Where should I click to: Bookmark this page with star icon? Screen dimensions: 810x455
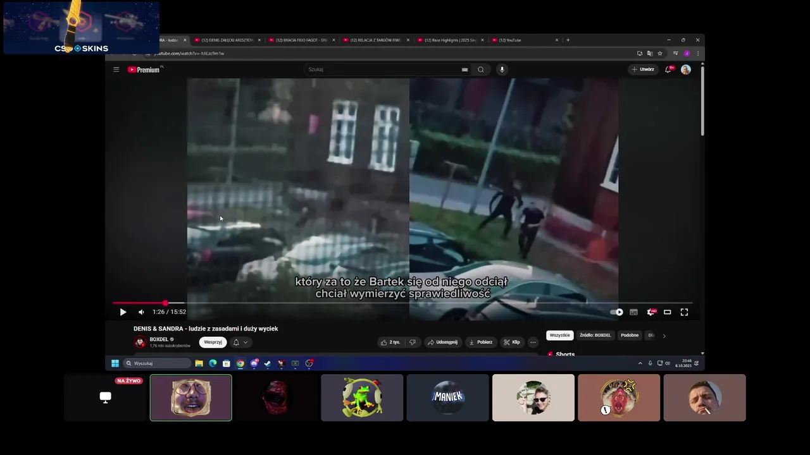click(x=659, y=53)
